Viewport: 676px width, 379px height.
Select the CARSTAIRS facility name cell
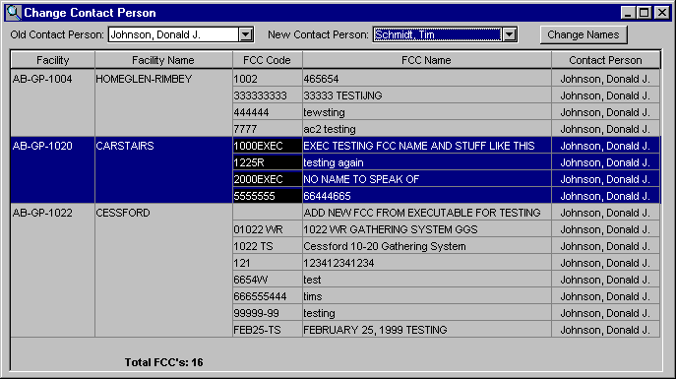tap(163, 146)
